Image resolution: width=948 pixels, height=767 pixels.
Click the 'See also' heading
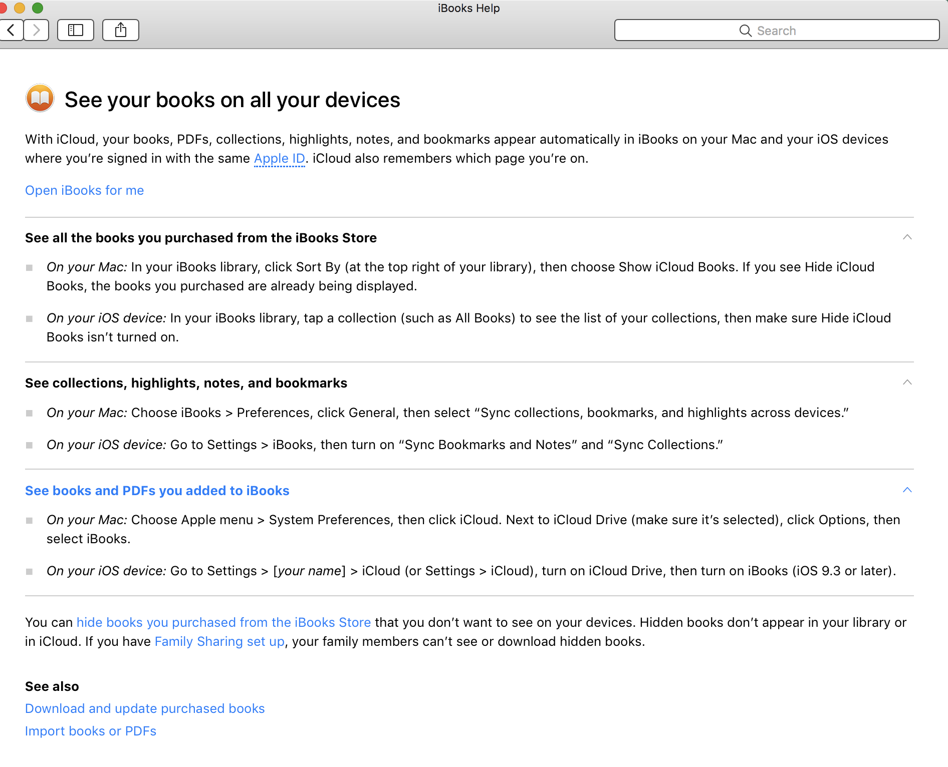tap(52, 686)
